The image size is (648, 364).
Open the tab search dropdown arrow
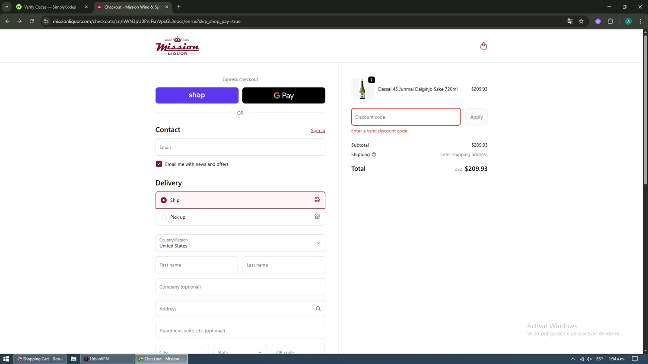pyautogui.click(x=6, y=7)
